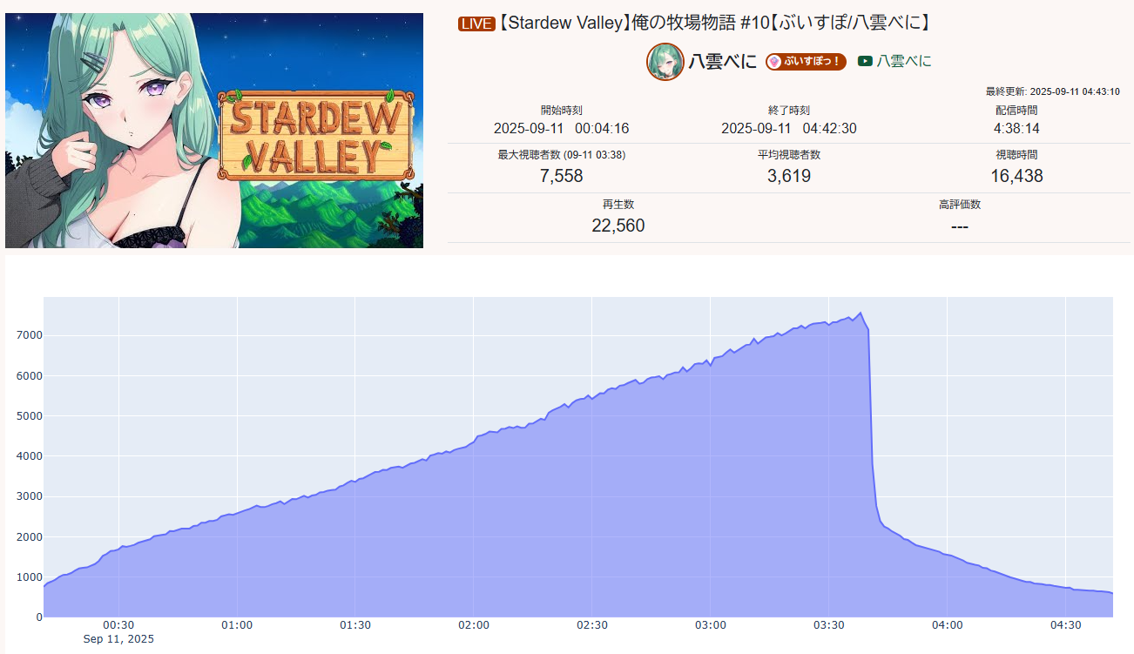Click the 平均視聴者数 label
The height and width of the screenshot is (654, 1134).
pyautogui.click(x=789, y=155)
